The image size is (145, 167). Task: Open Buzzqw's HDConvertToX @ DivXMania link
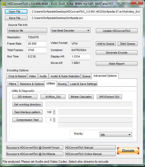35,154
